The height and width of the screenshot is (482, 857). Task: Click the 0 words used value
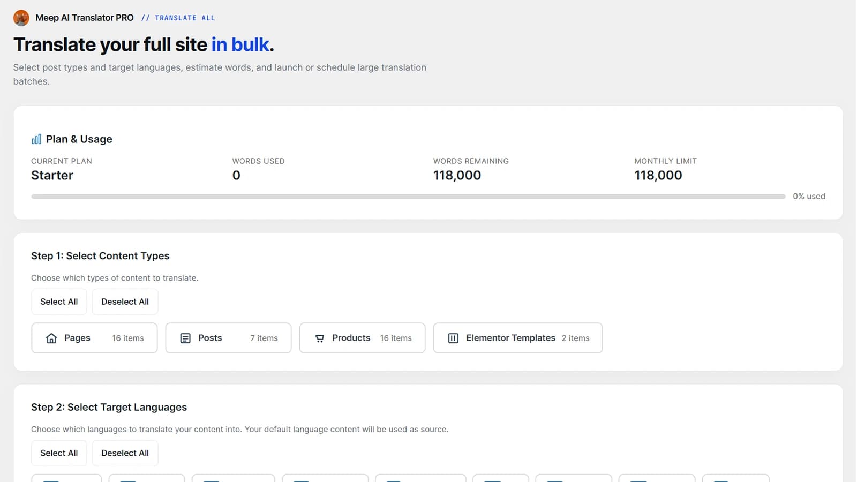236,175
